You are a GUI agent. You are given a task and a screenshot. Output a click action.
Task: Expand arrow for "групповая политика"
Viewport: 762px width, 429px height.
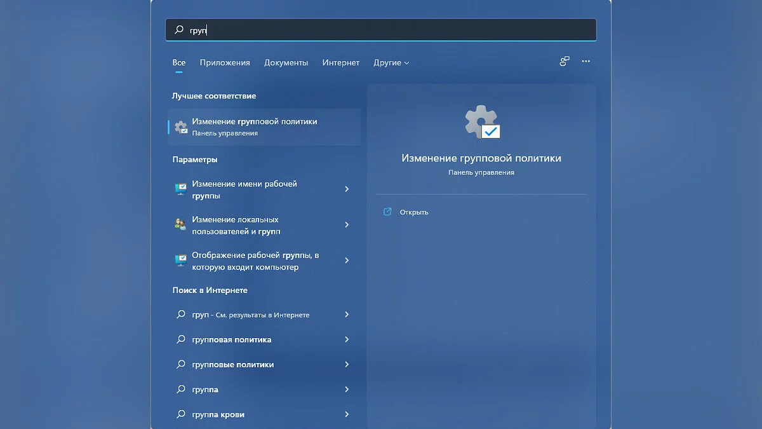(x=347, y=339)
